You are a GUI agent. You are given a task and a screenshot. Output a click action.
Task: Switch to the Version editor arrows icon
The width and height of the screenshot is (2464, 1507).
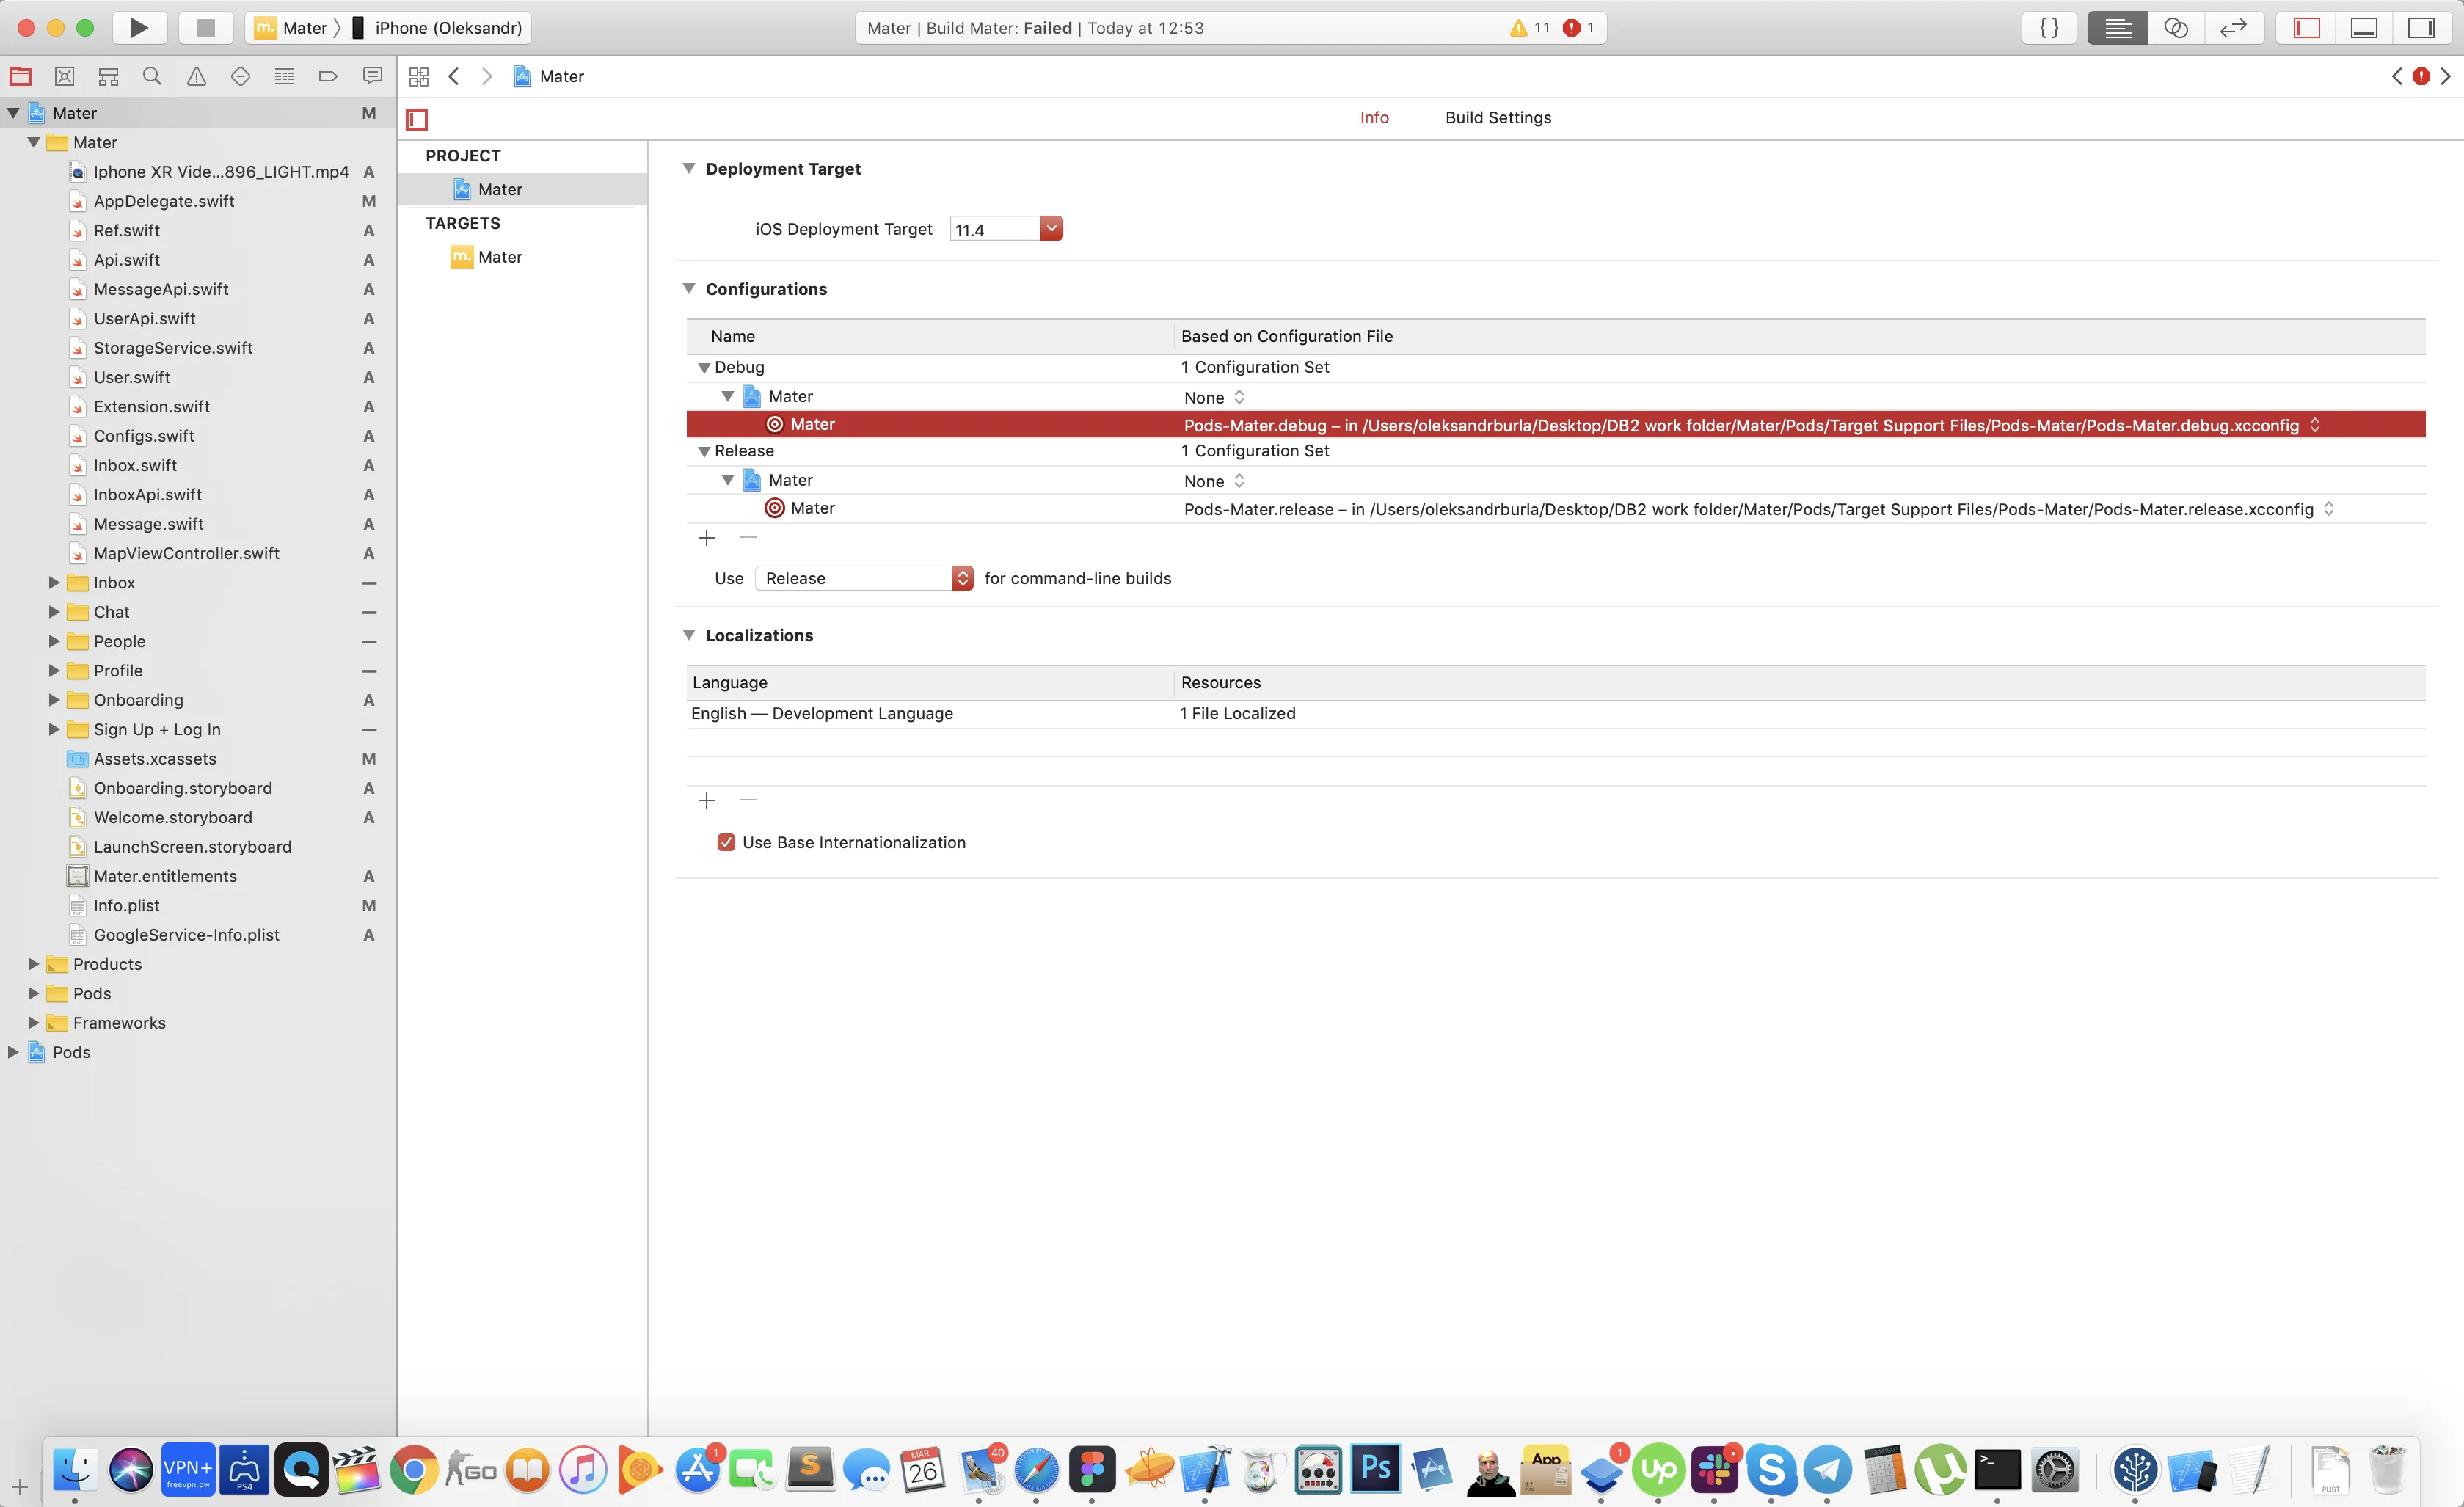[x=2233, y=28]
